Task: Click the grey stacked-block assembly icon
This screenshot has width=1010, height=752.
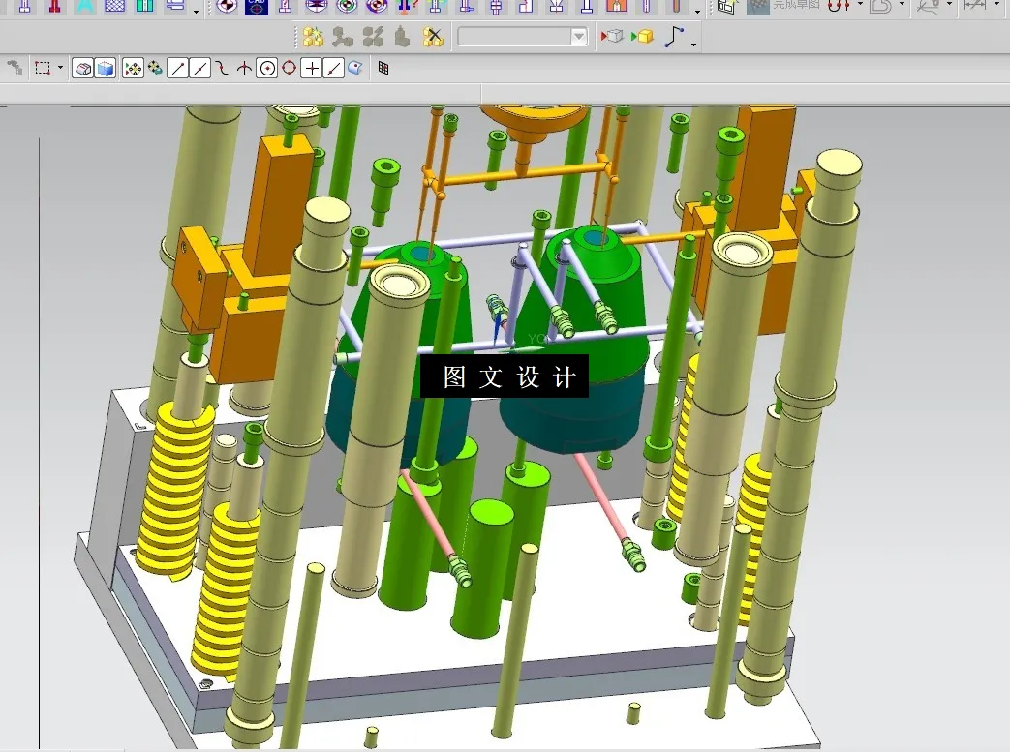Action: [403, 37]
